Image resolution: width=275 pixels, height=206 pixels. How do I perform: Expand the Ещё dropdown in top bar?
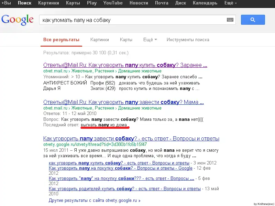(231, 3)
